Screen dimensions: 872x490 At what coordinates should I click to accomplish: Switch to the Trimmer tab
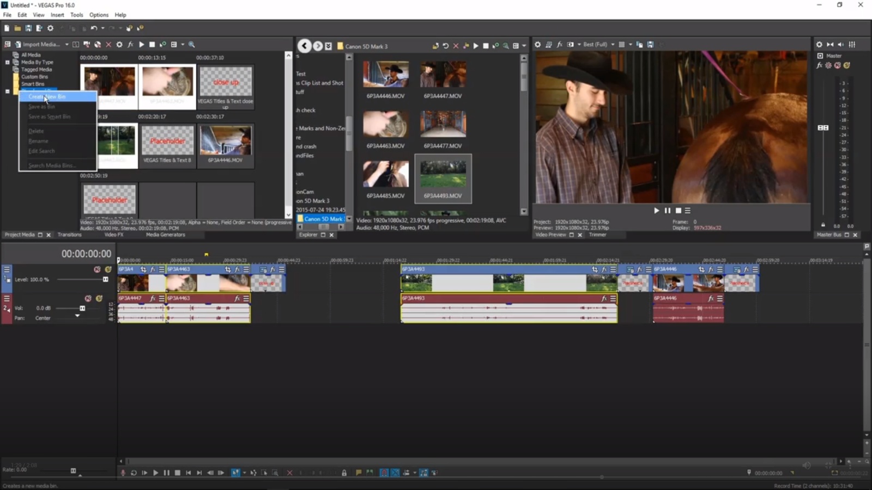point(597,235)
